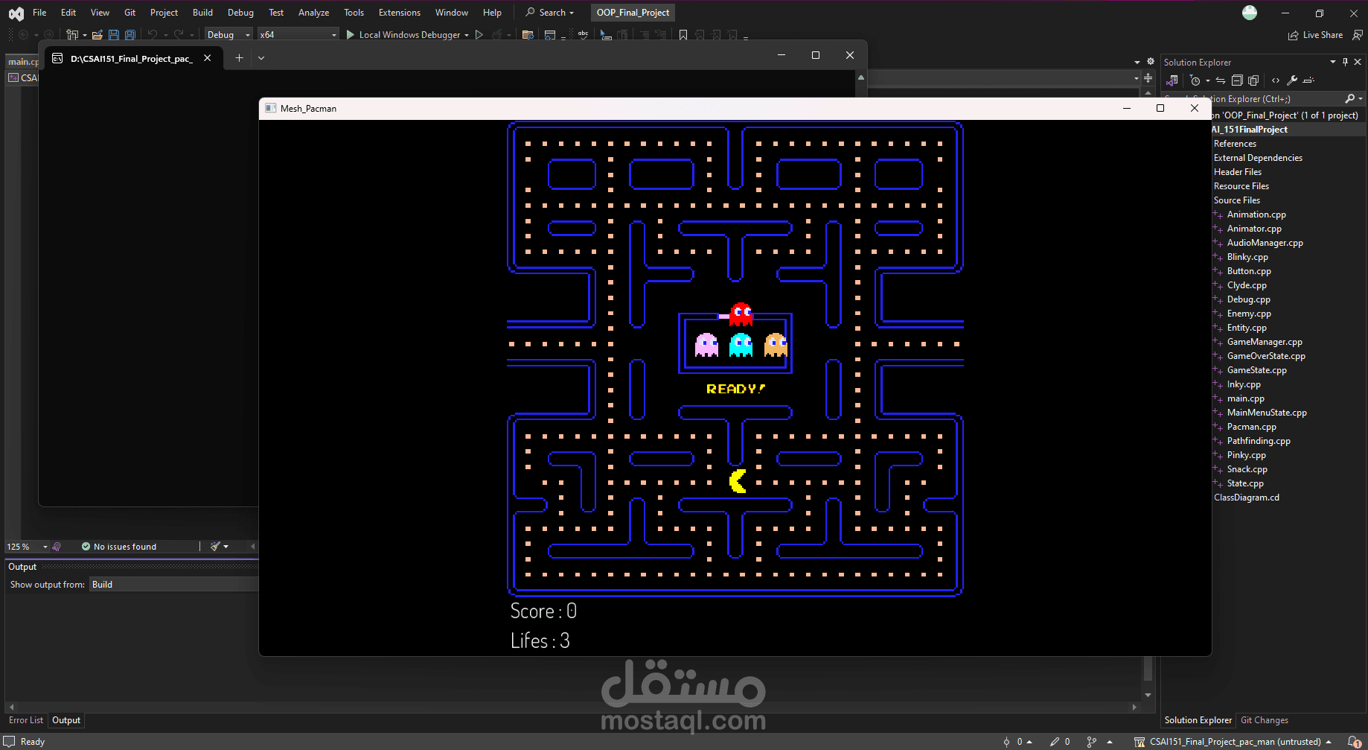Open Solution Explorer window options dropdown arrow
Image resolution: width=1368 pixels, height=750 pixels.
pos(1333,62)
